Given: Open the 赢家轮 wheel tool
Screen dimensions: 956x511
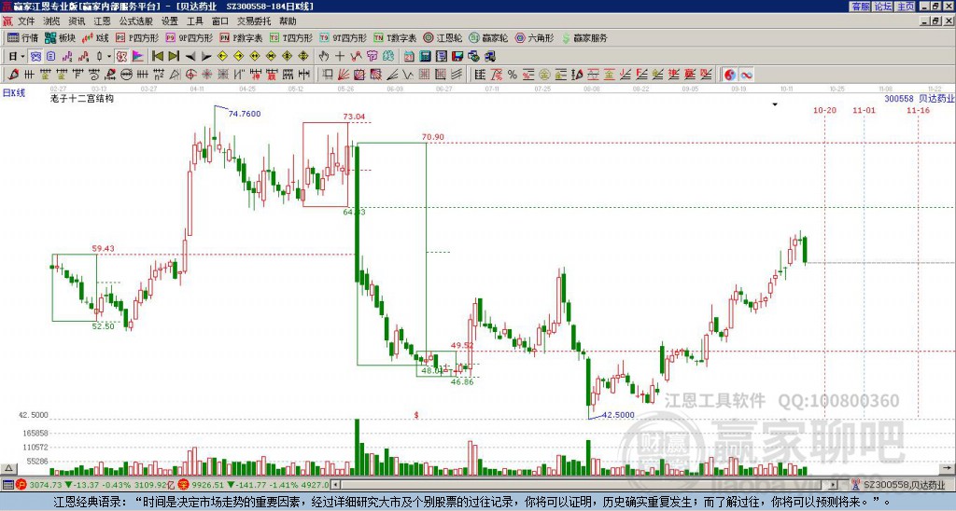Looking at the screenshot, I should [488, 37].
